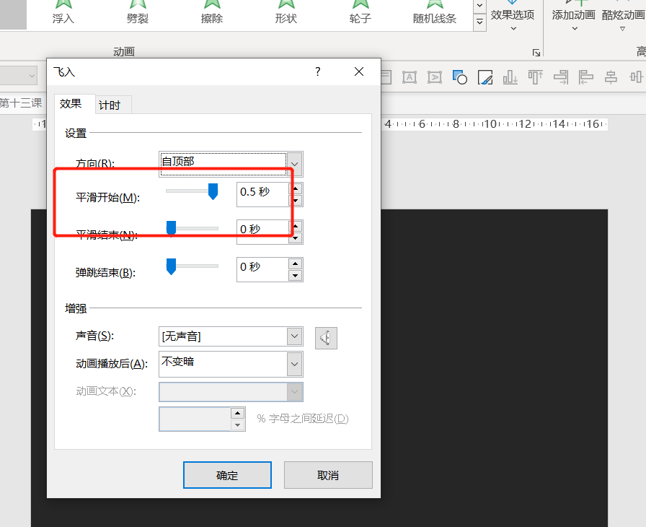Screen dimensions: 646x527
Task: Select the 浮入 animation effect
Action: (65, 13)
